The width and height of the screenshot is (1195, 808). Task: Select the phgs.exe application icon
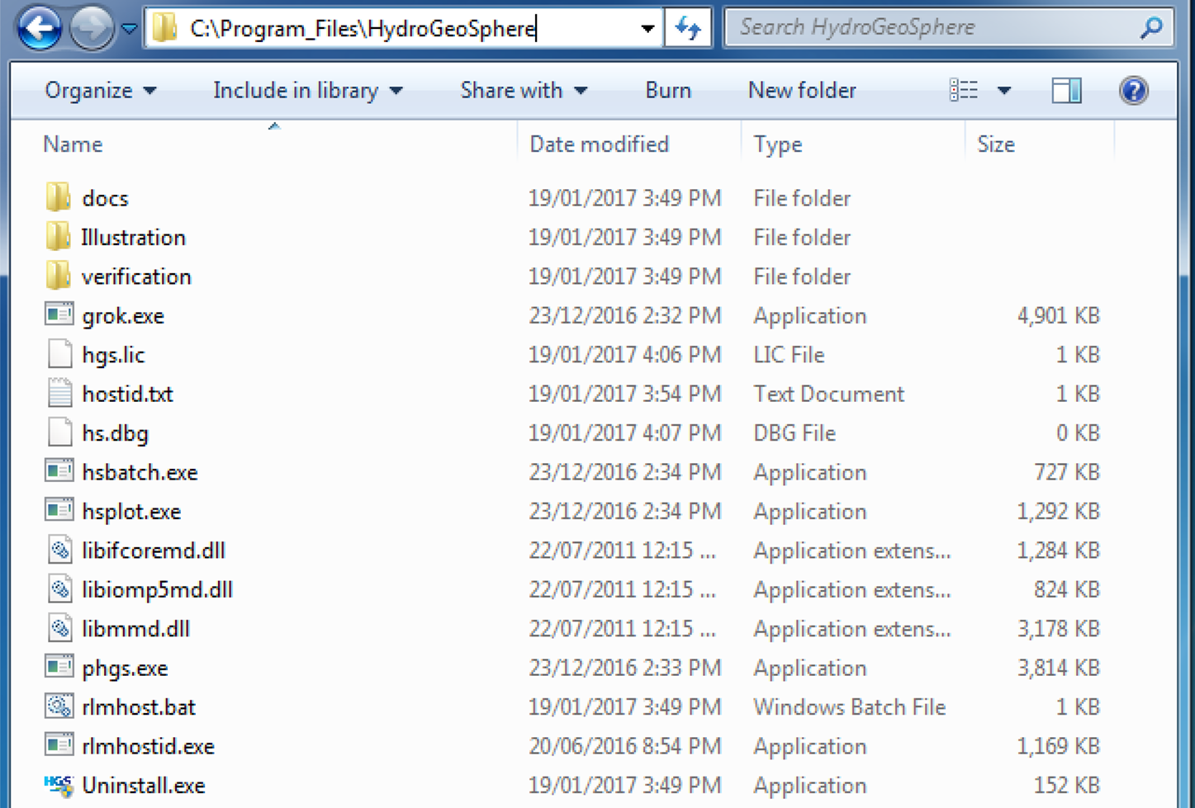(59, 667)
